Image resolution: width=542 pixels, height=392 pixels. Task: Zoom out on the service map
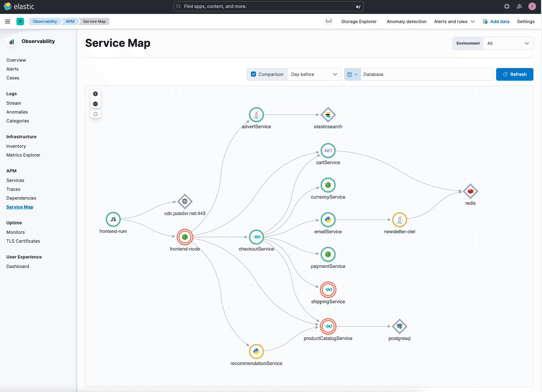click(95, 104)
